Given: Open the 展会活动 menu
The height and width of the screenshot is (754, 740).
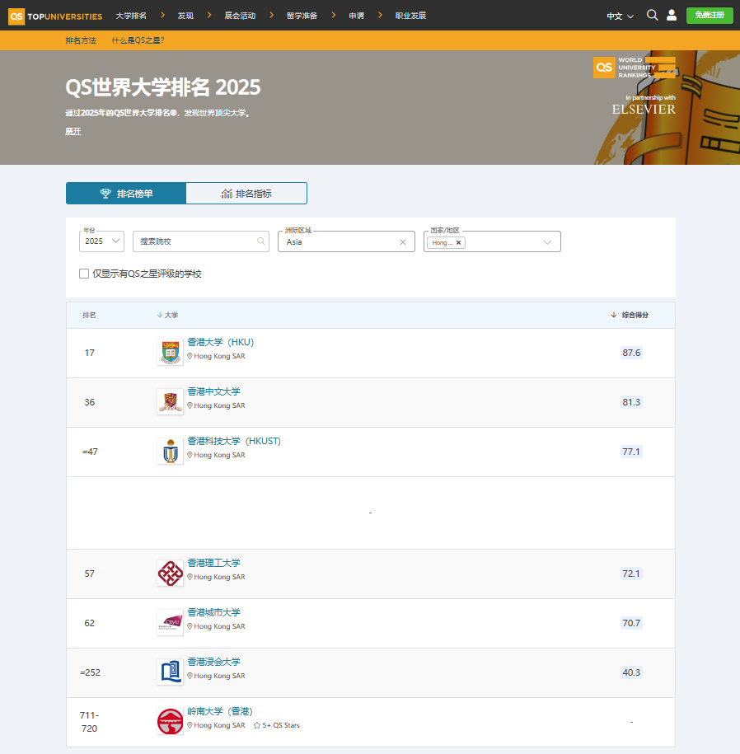Looking at the screenshot, I should pos(240,16).
